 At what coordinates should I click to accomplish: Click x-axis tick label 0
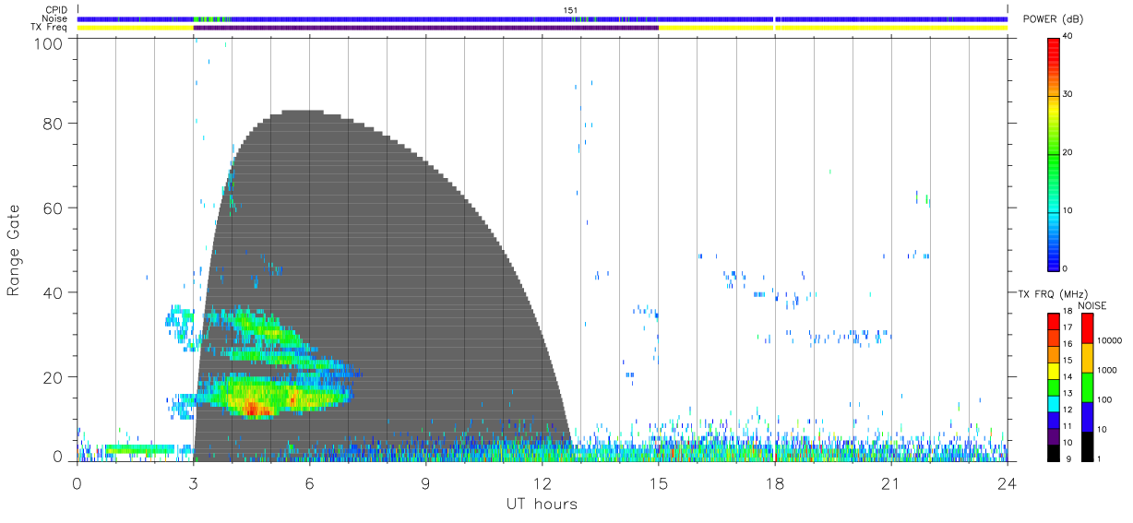pyautogui.click(x=78, y=482)
